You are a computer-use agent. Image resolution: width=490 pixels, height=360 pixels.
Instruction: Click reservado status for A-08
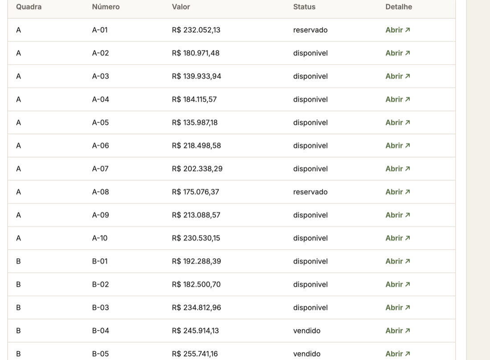(x=310, y=192)
